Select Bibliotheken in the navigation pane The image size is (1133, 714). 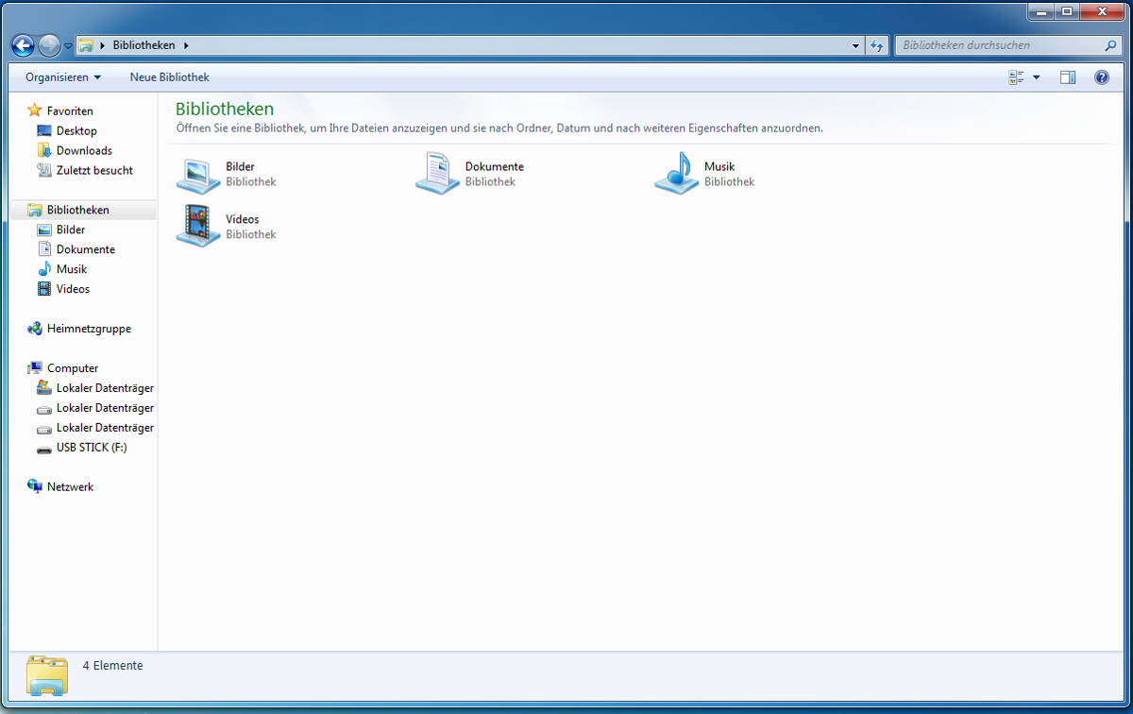pyautogui.click(x=78, y=211)
